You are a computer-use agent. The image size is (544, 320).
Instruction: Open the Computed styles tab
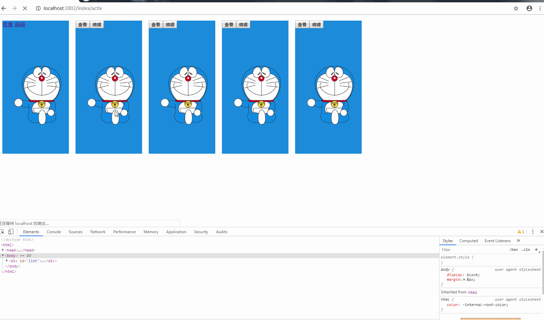coord(468,241)
